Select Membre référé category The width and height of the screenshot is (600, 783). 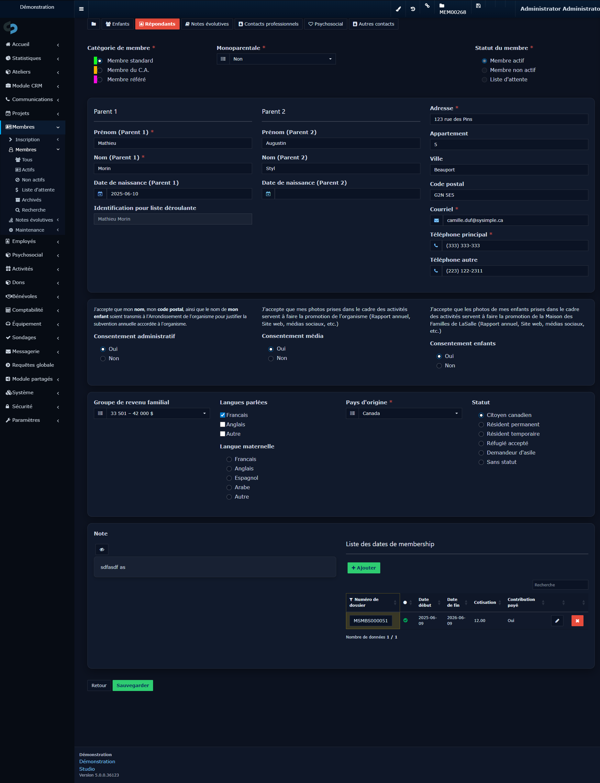point(100,79)
